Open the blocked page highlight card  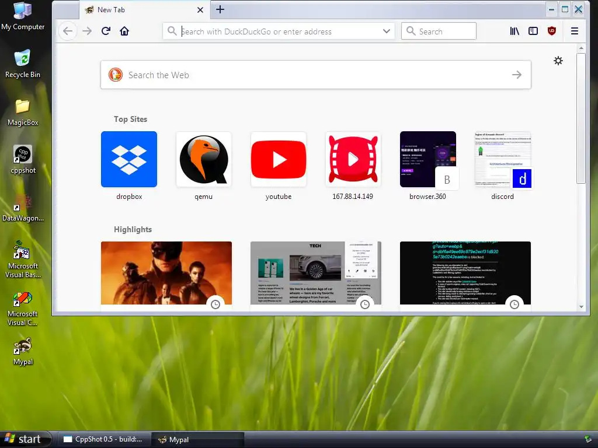(x=465, y=273)
